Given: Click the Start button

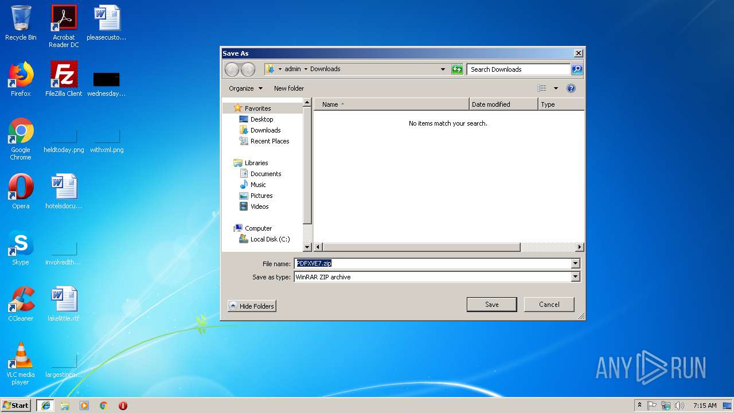Looking at the screenshot, I should [16, 406].
